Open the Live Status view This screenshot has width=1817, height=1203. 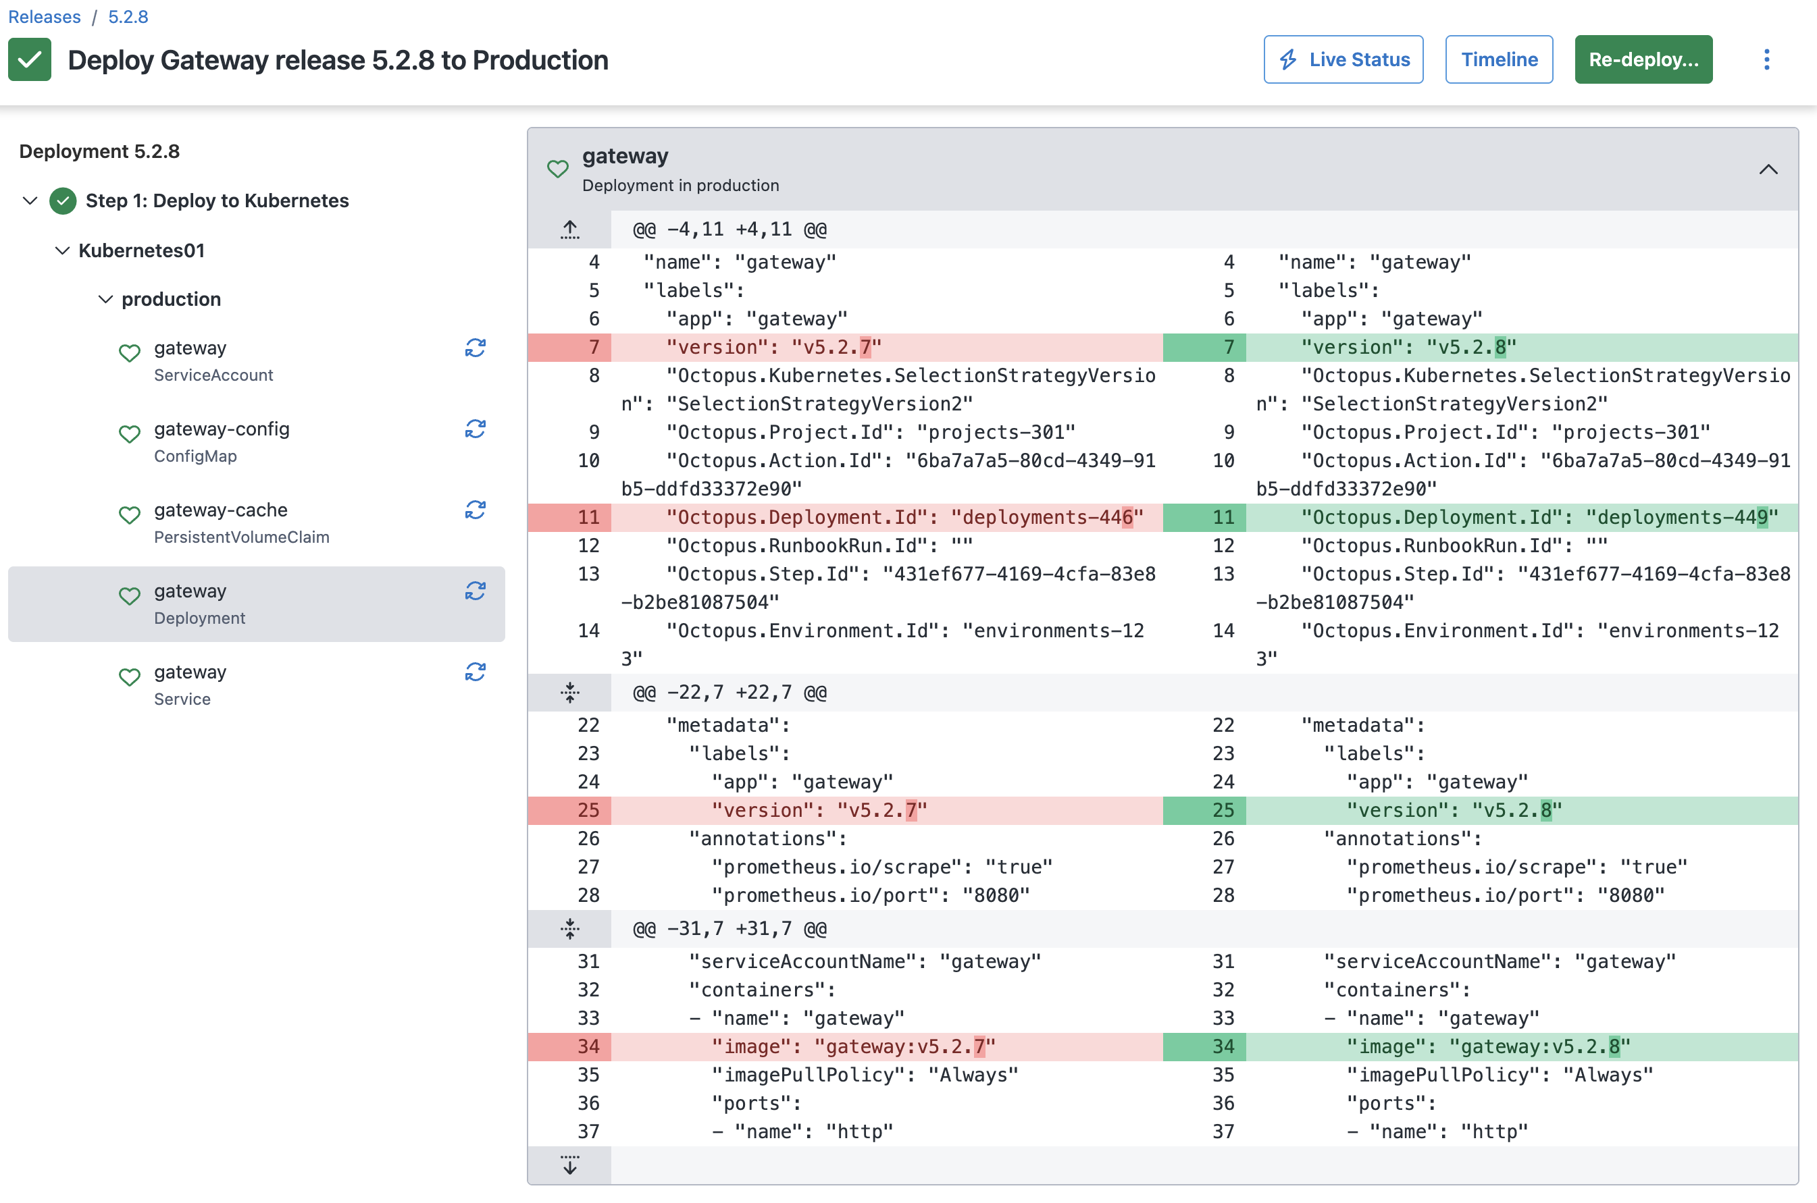[1343, 59]
